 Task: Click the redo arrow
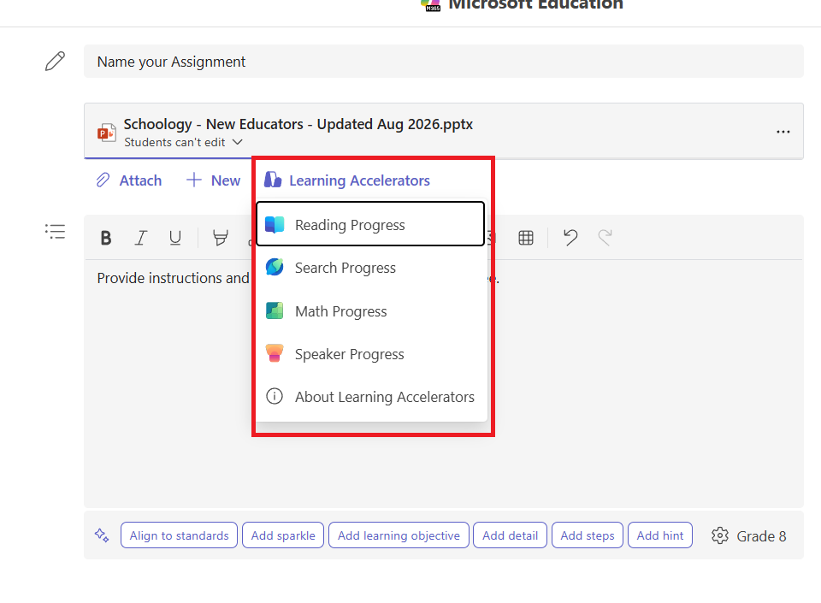click(x=605, y=238)
